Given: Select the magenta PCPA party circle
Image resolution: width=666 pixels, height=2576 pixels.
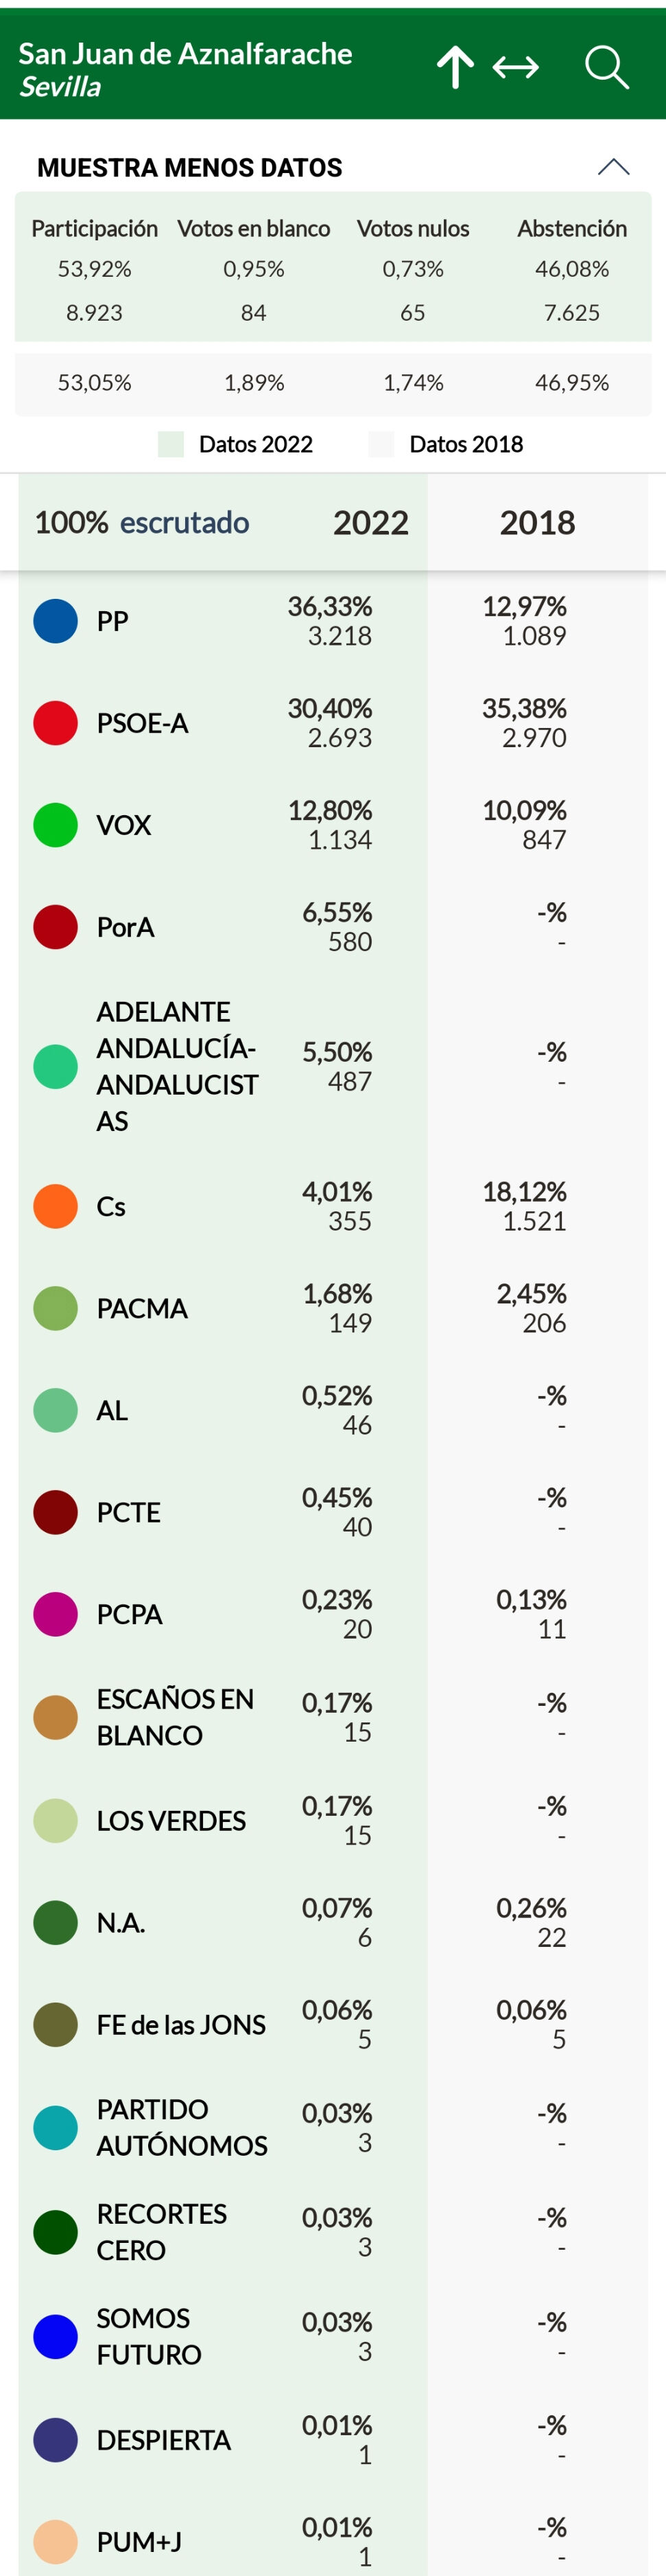Looking at the screenshot, I should [x=55, y=1614].
